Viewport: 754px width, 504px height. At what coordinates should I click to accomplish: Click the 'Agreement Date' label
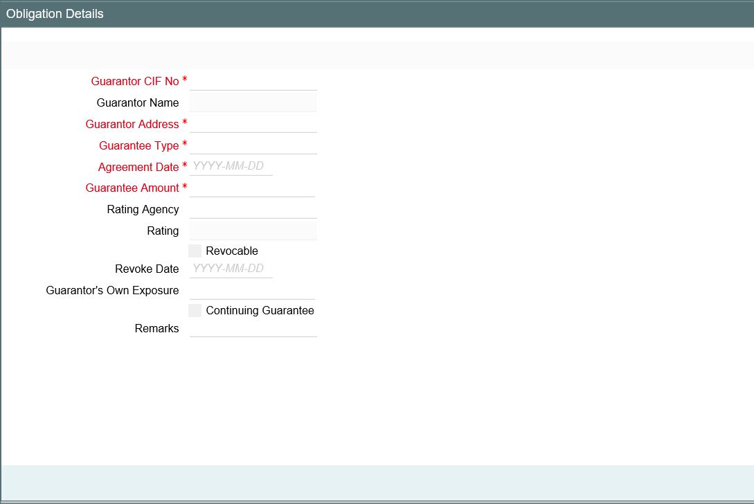point(138,167)
